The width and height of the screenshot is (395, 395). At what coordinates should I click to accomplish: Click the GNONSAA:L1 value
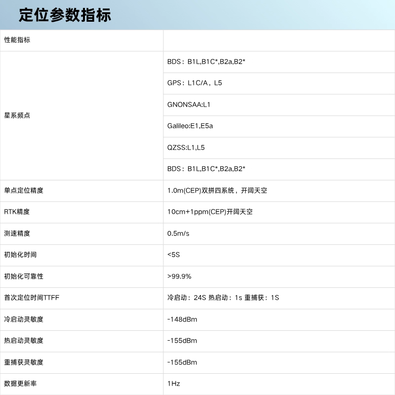[x=189, y=105]
